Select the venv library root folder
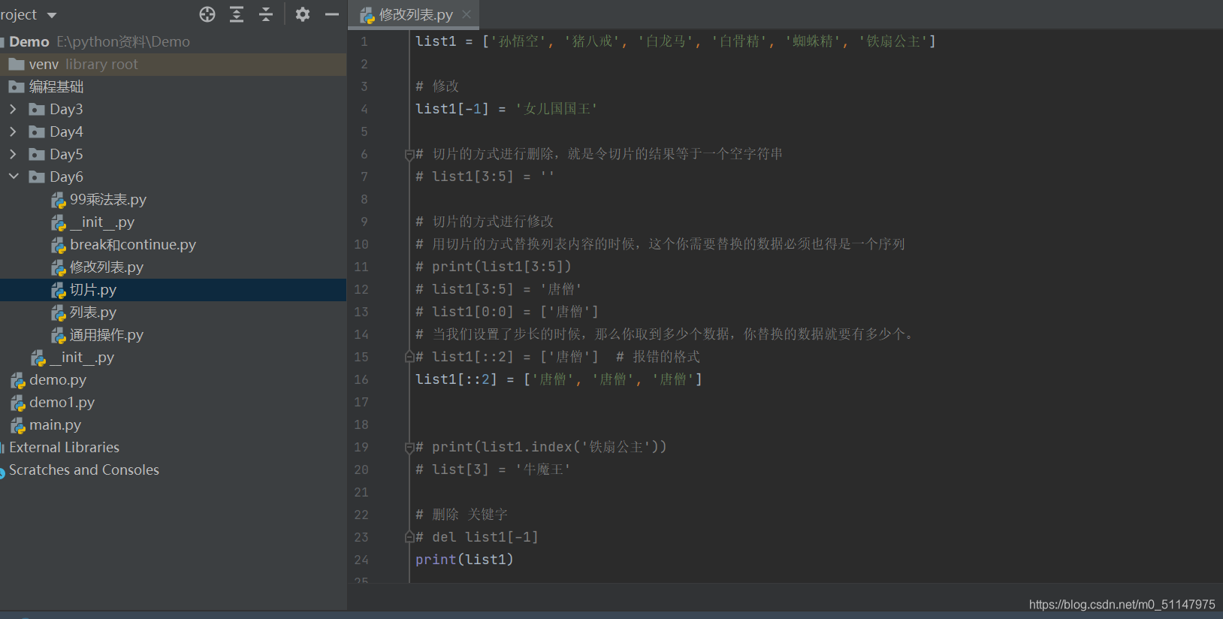Screen dimensions: 1223x619 [173, 64]
